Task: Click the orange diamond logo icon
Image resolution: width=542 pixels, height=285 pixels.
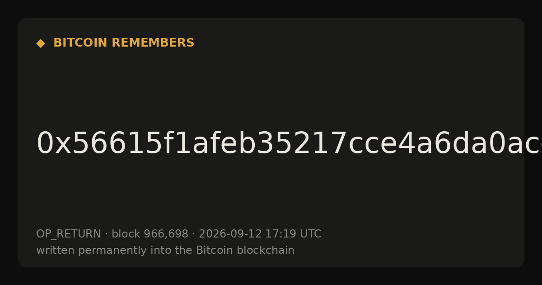Action: 41,43
